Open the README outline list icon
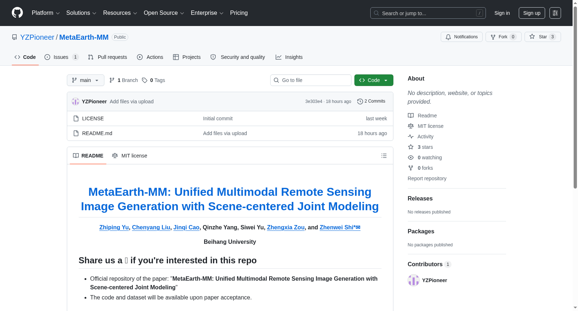 (x=384, y=156)
